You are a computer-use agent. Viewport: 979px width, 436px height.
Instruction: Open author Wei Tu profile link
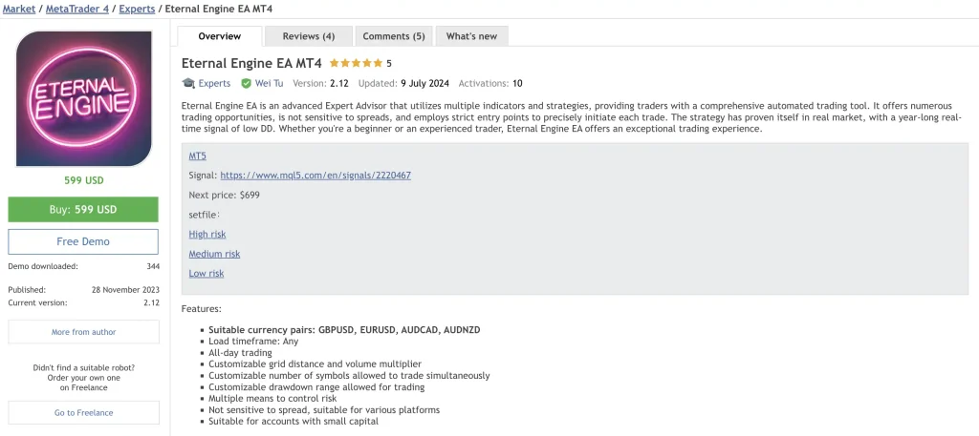click(x=269, y=83)
